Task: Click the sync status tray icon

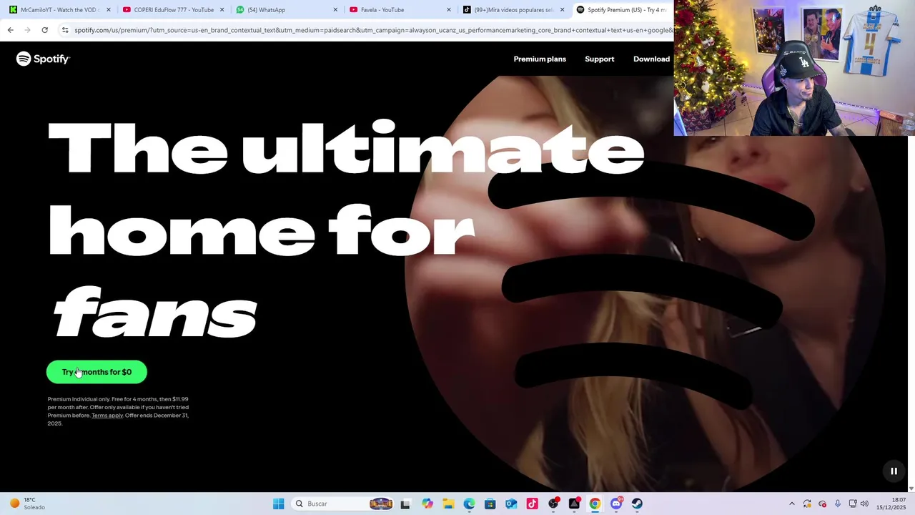Action: coord(807,504)
